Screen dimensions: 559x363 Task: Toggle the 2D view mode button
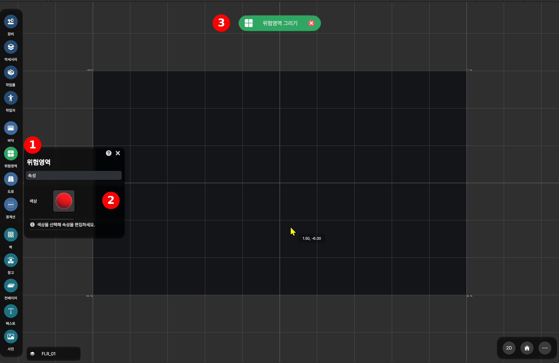509,348
